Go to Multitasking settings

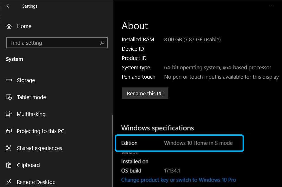point(31,114)
